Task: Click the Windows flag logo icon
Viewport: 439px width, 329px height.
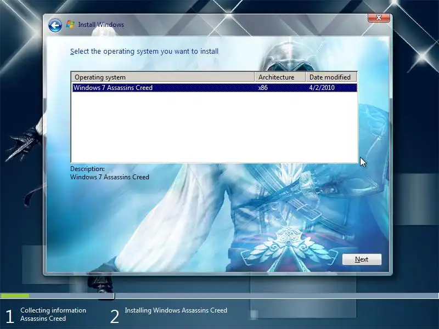Action: click(70, 25)
